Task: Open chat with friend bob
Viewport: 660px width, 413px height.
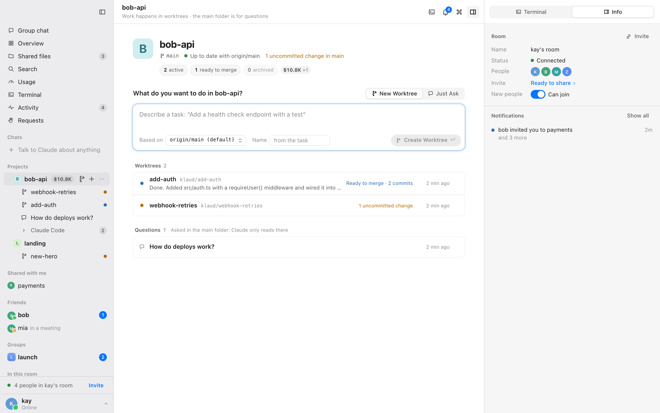Action: pos(57,315)
